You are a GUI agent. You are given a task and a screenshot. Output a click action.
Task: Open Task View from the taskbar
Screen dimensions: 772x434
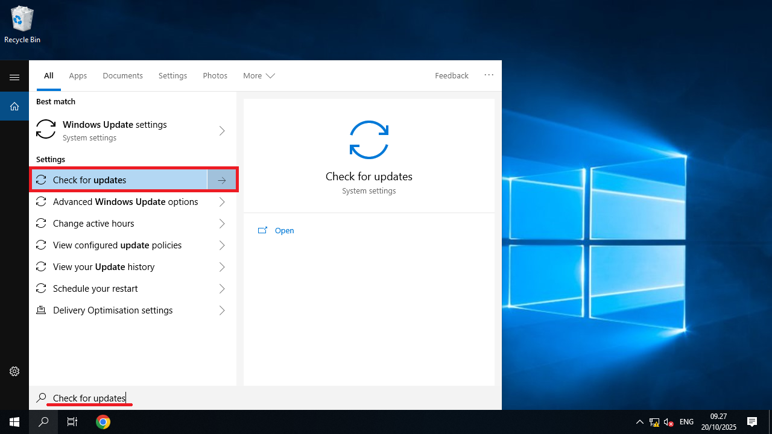(x=72, y=422)
